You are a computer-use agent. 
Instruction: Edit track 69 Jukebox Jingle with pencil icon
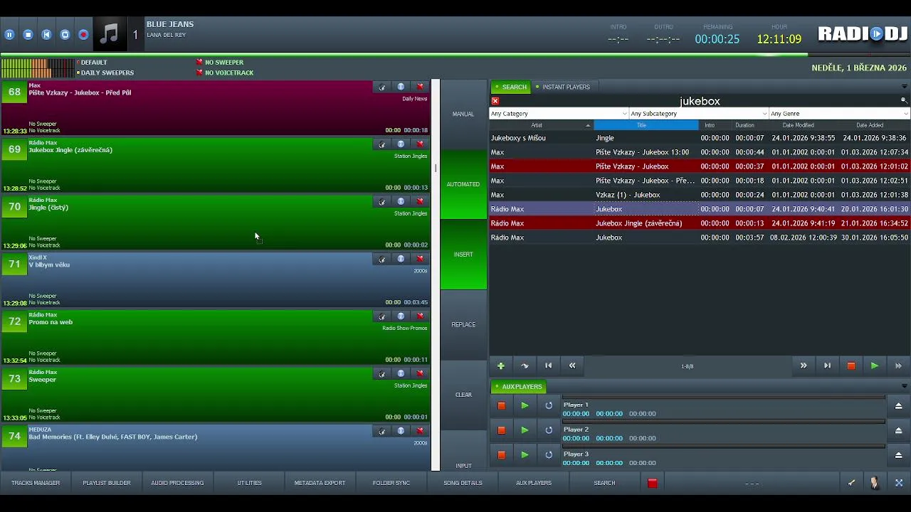click(x=382, y=144)
